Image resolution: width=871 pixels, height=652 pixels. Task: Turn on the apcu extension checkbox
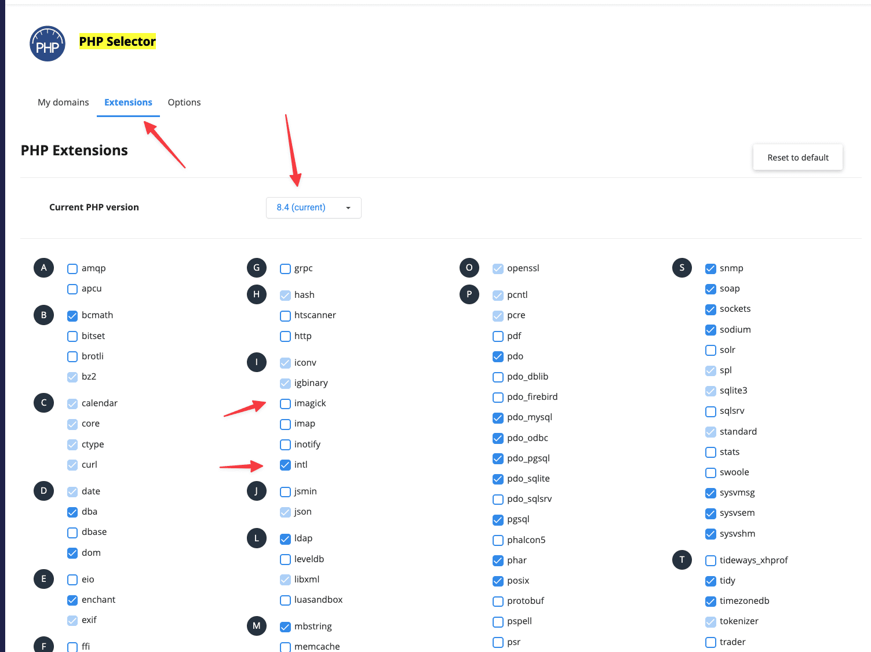[x=72, y=289]
